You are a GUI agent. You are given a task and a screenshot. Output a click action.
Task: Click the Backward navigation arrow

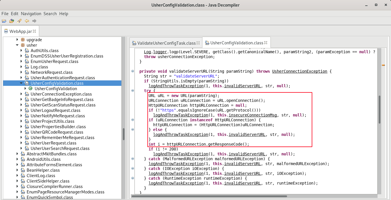pyautogui.click(x=27, y=21)
